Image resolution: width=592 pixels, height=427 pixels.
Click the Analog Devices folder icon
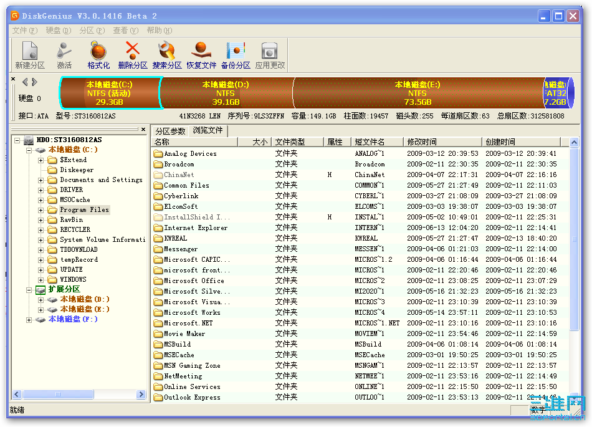(x=158, y=154)
